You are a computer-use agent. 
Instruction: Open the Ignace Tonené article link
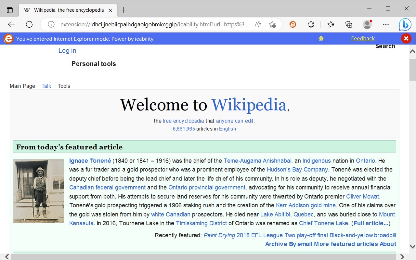tap(90, 161)
